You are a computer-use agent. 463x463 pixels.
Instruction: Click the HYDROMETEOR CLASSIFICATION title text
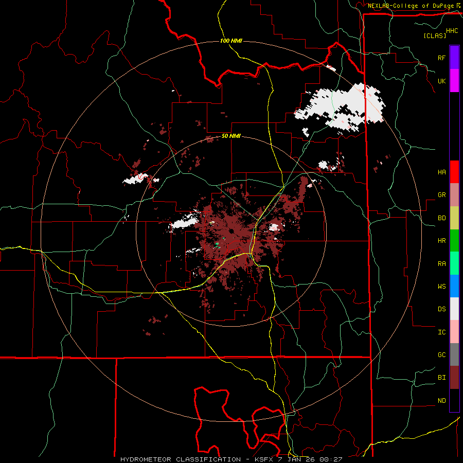point(181,459)
